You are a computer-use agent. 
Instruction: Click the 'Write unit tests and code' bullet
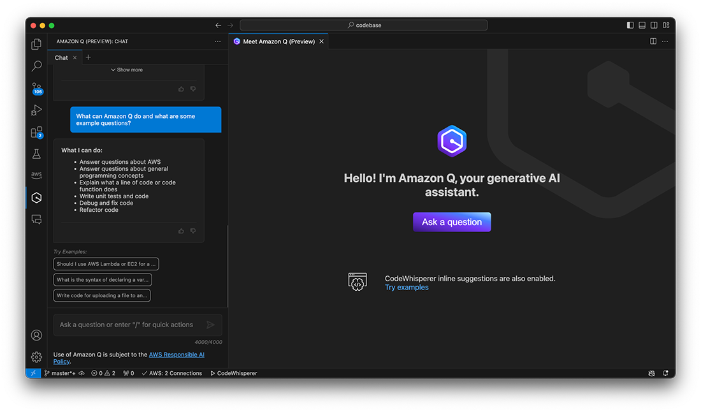(114, 196)
